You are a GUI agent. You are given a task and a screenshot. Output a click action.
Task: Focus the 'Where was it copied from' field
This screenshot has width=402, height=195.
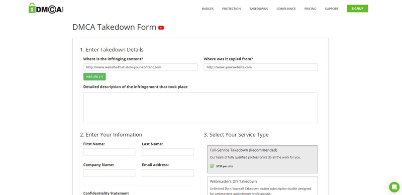(261, 67)
